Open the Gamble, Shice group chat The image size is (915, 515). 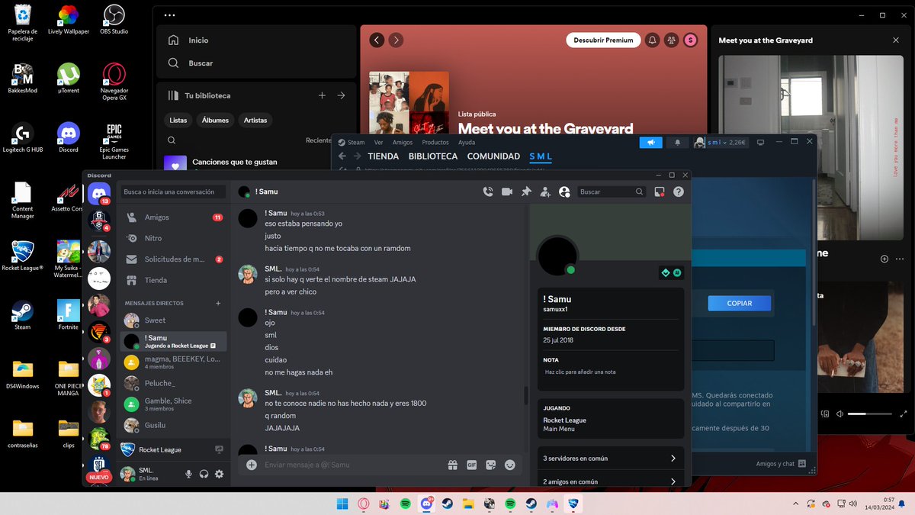tap(174, 404)
